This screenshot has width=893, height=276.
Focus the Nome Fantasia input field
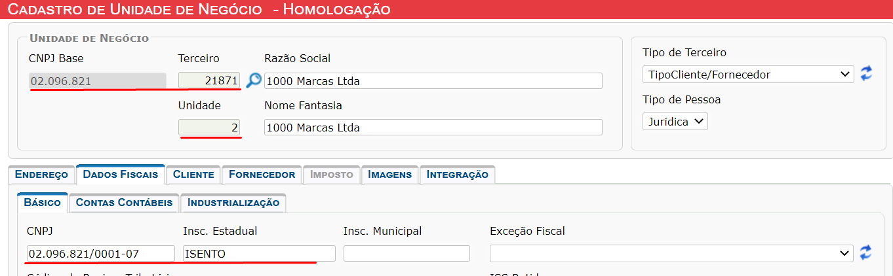(x=433, y=128)
